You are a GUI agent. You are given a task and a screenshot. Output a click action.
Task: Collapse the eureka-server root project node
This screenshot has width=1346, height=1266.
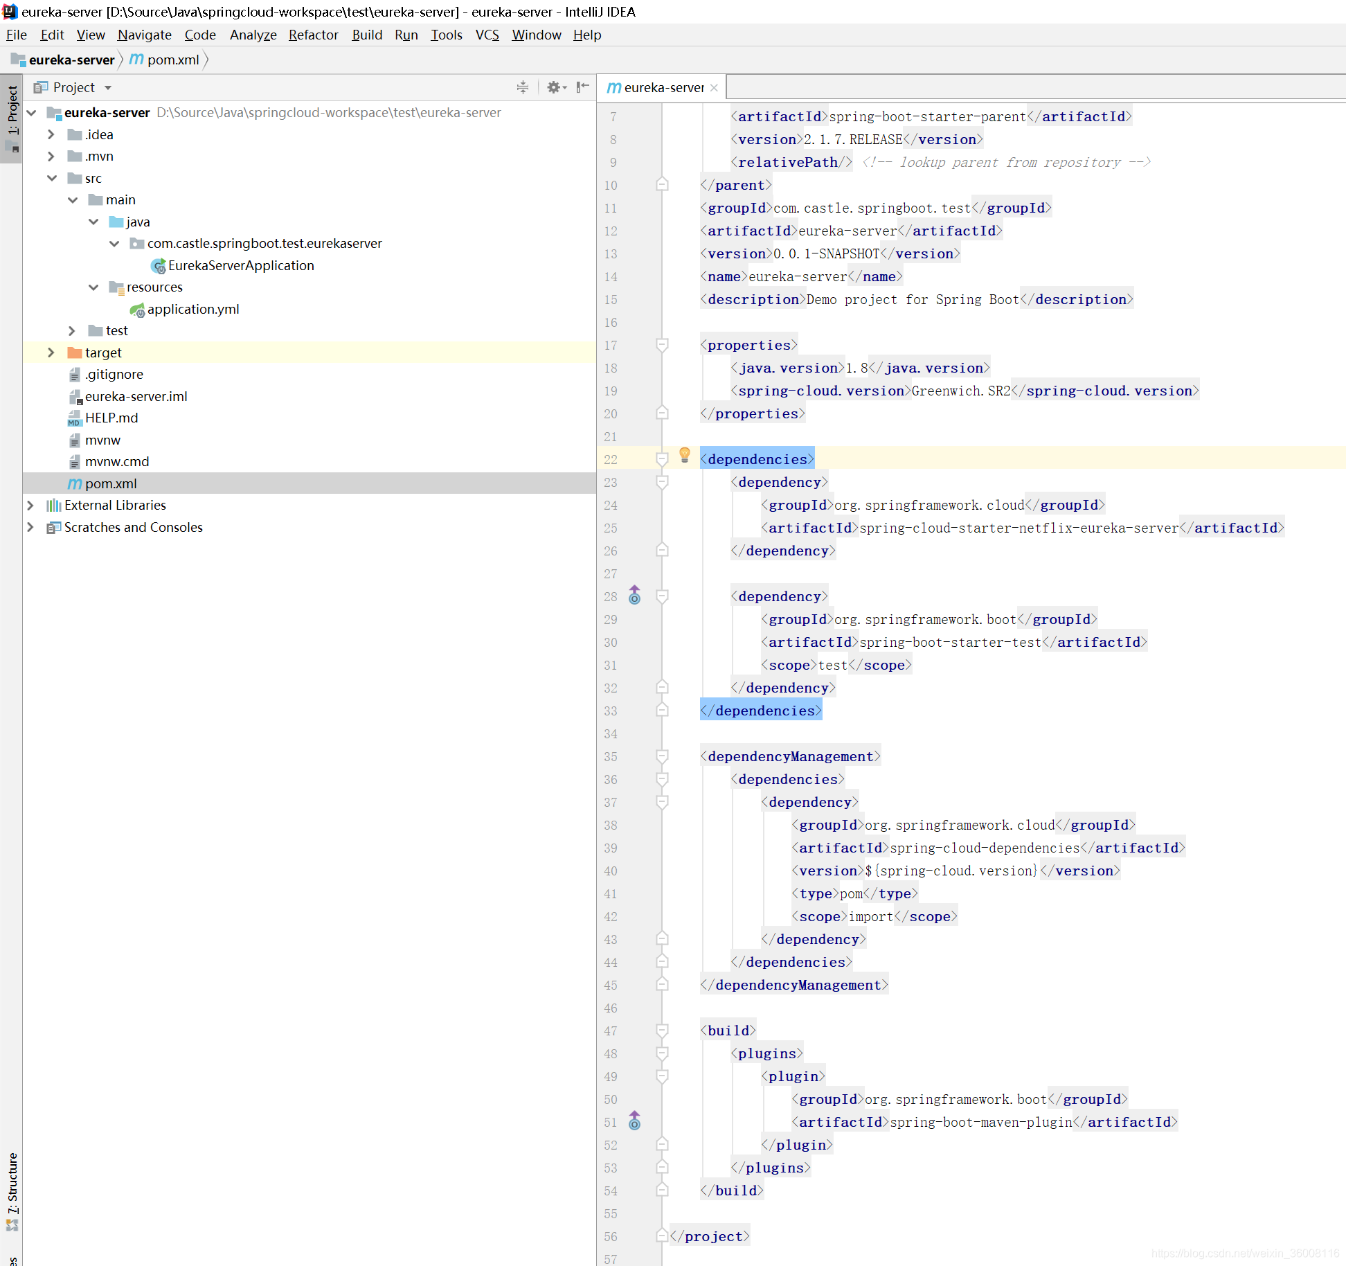[x=31, y=112]
